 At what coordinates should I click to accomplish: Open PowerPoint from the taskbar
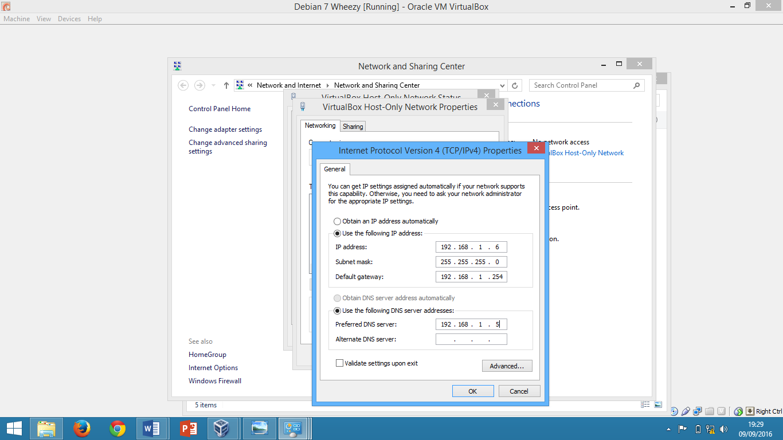(x=188, y=429)
